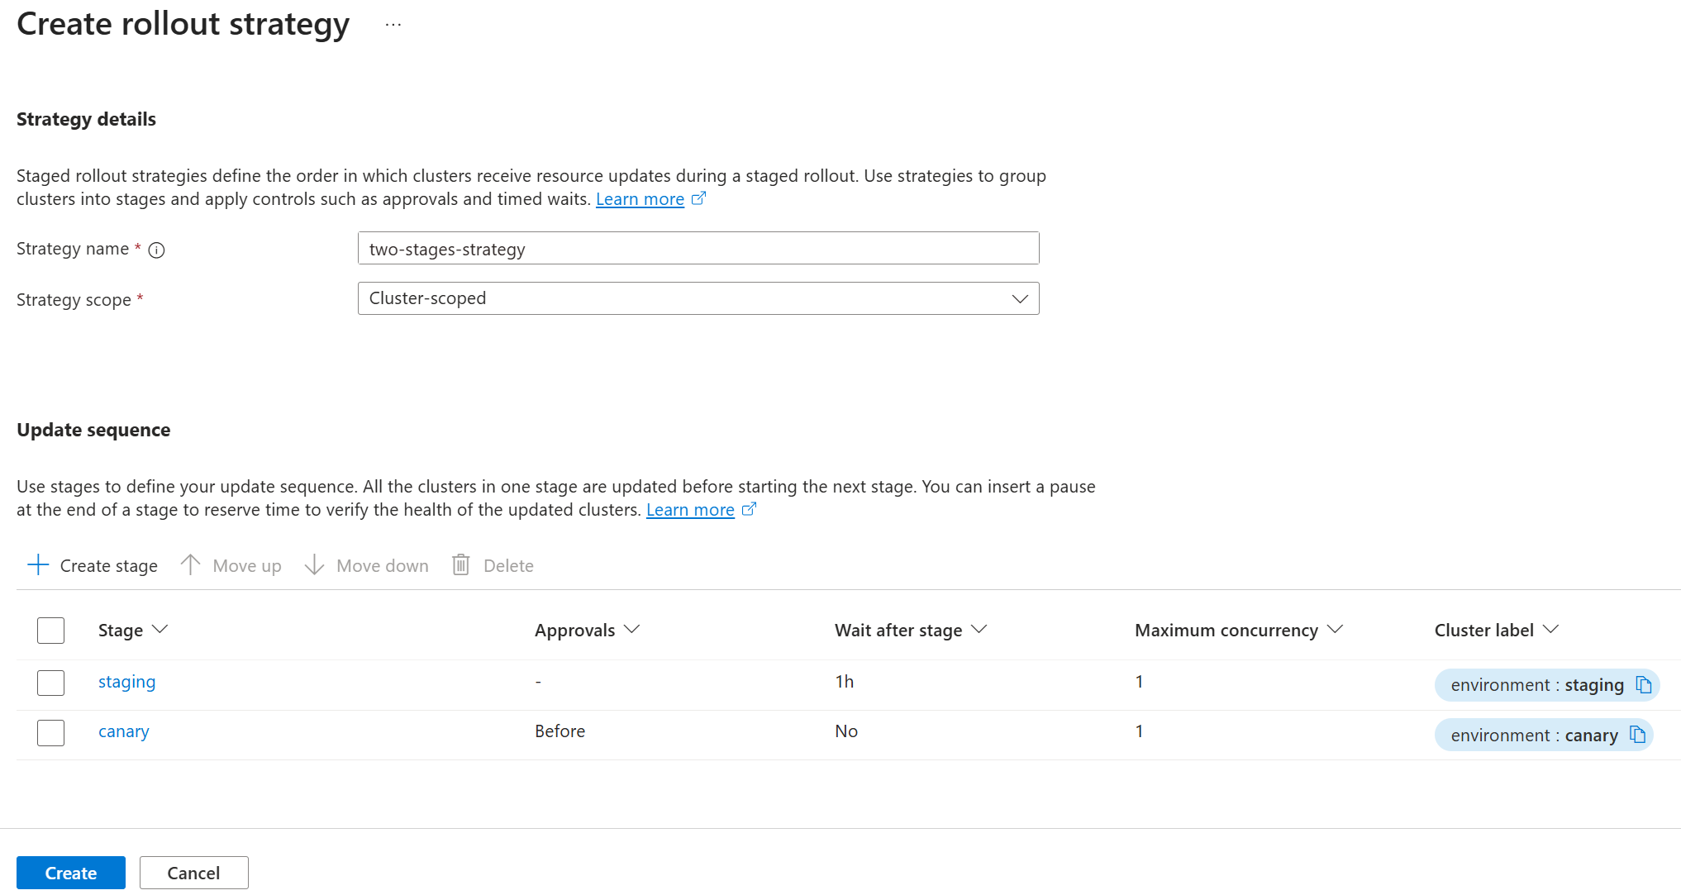Select the canary row checkbox
Screen dimensions: 1681x895
pyautogui.click(x=50, y=732)
